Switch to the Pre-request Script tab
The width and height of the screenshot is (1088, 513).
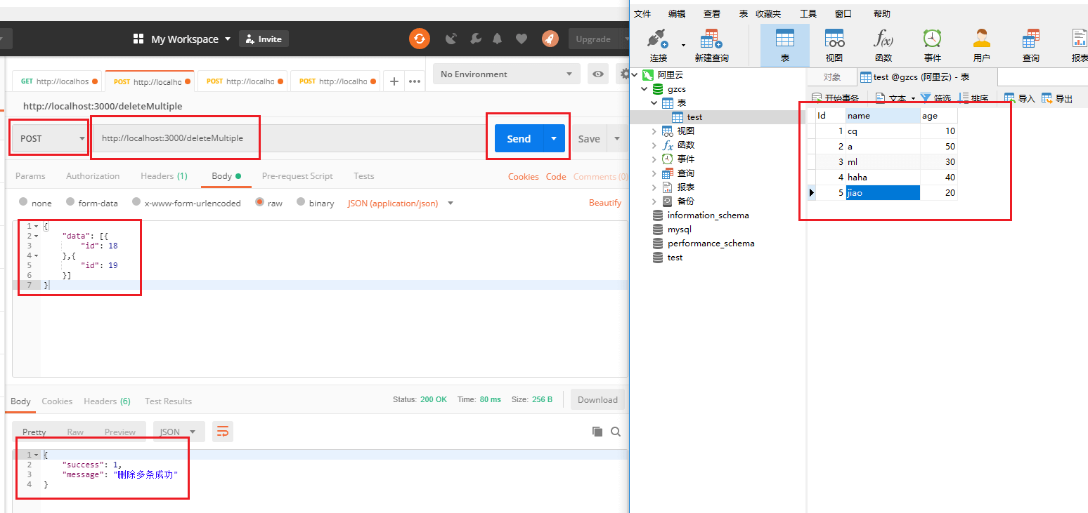[297, 176]
